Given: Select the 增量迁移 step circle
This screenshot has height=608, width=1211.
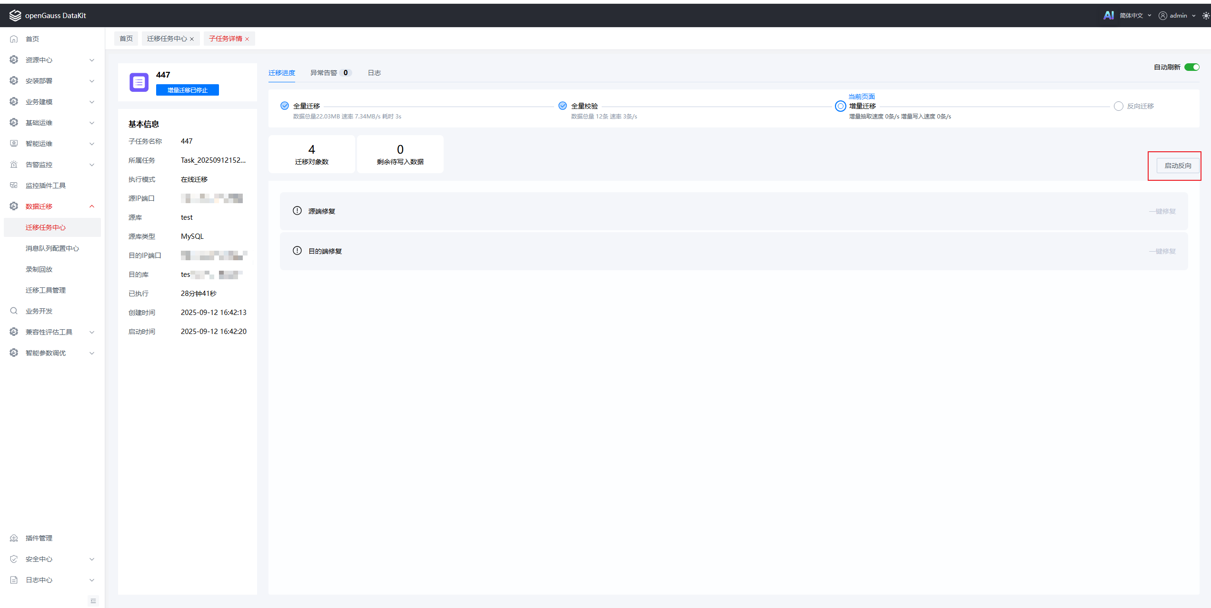Looking at the screenshot, I should [x=840, y=106].
